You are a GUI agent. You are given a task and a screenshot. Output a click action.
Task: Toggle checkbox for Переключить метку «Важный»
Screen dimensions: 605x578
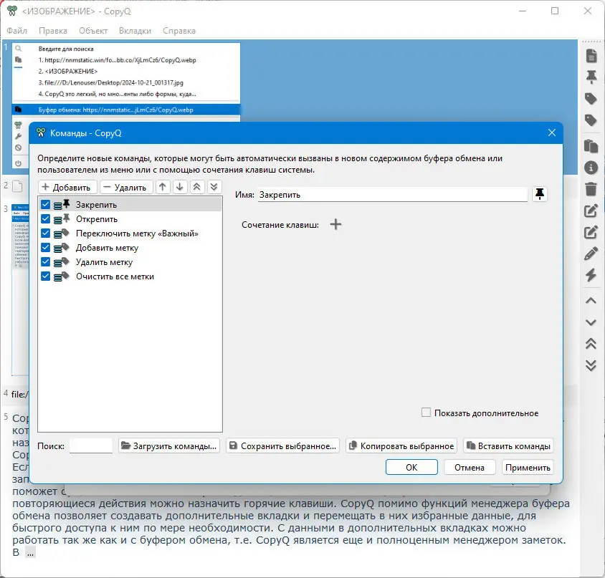click(x=46, y=233)
